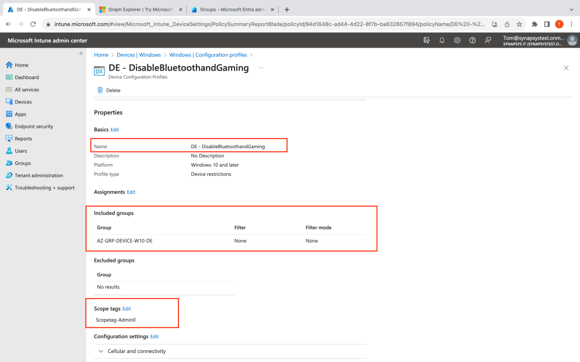Open Troubleshooting + support in sidebar
This screenshot has width=580, height=362.
(x=44, y=188)
